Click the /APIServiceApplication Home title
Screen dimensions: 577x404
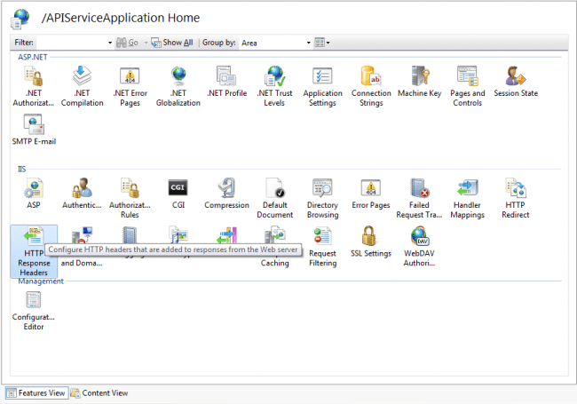[121, 18]
